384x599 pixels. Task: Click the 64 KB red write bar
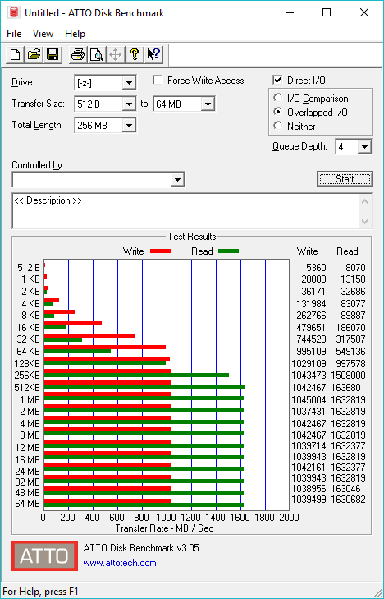[x=105, y=347]
